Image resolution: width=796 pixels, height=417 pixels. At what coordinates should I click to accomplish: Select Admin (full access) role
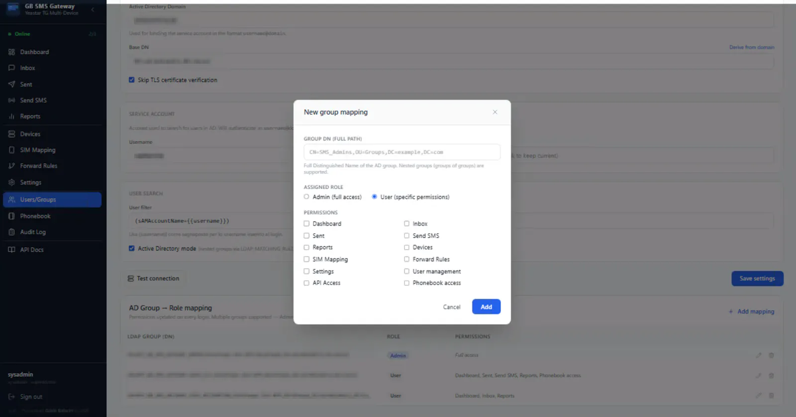[x=306, y=197]
